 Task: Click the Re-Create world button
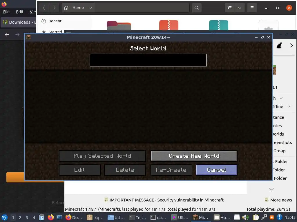171,170
